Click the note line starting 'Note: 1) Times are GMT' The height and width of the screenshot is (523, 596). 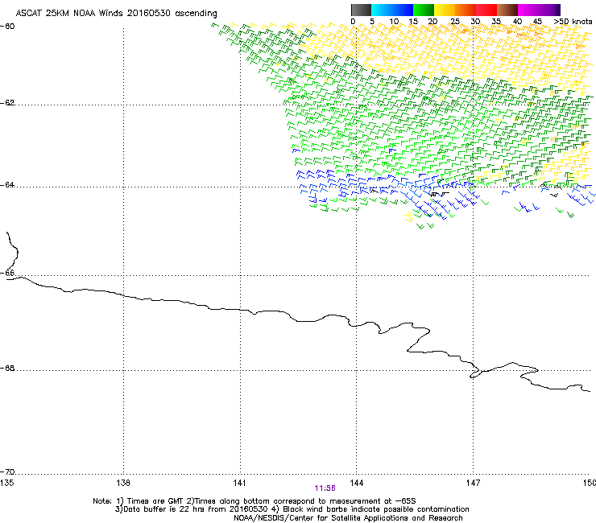point(255,501)
